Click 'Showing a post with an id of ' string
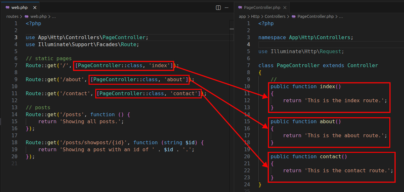 tap(107, 150)
